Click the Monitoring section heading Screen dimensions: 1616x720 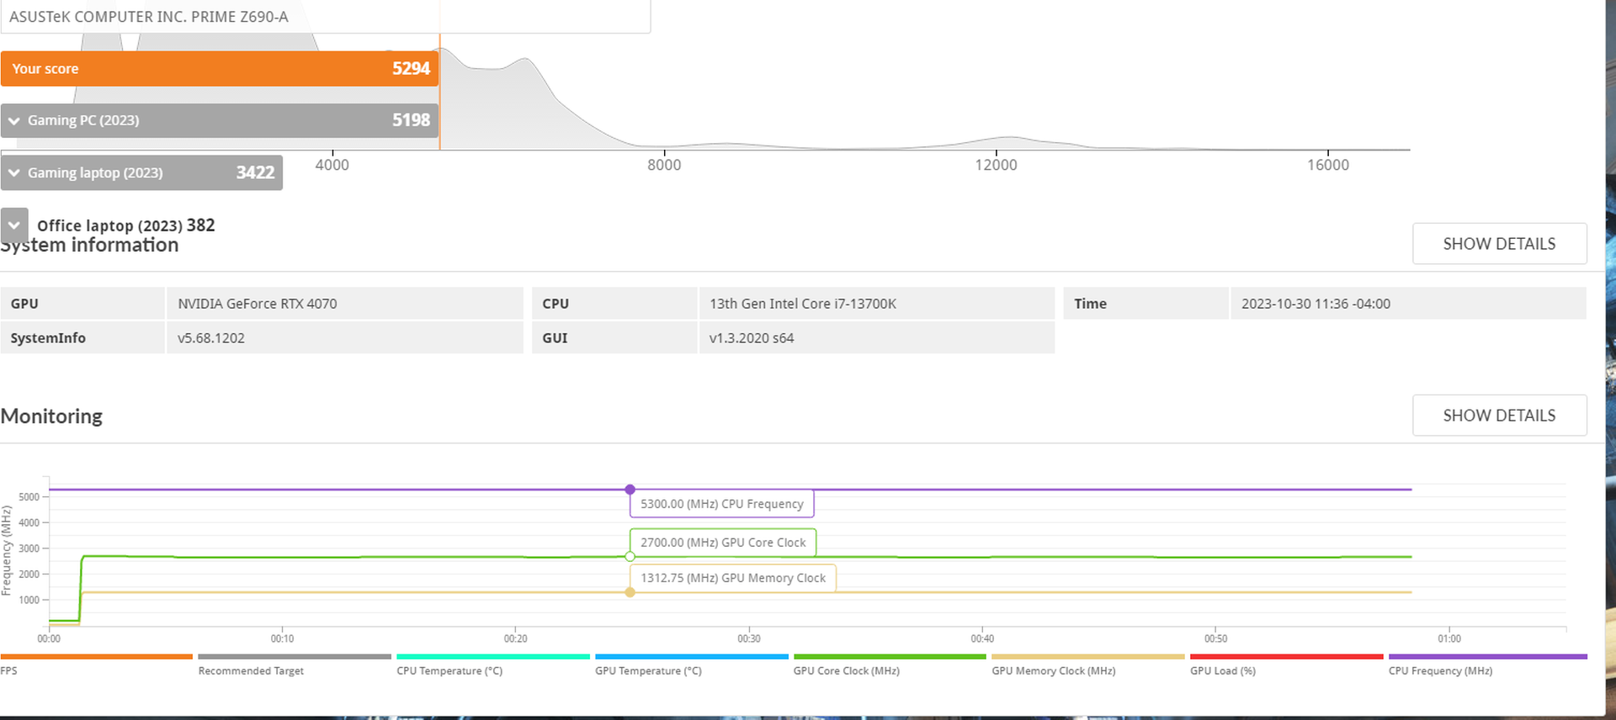pos(51,416)
